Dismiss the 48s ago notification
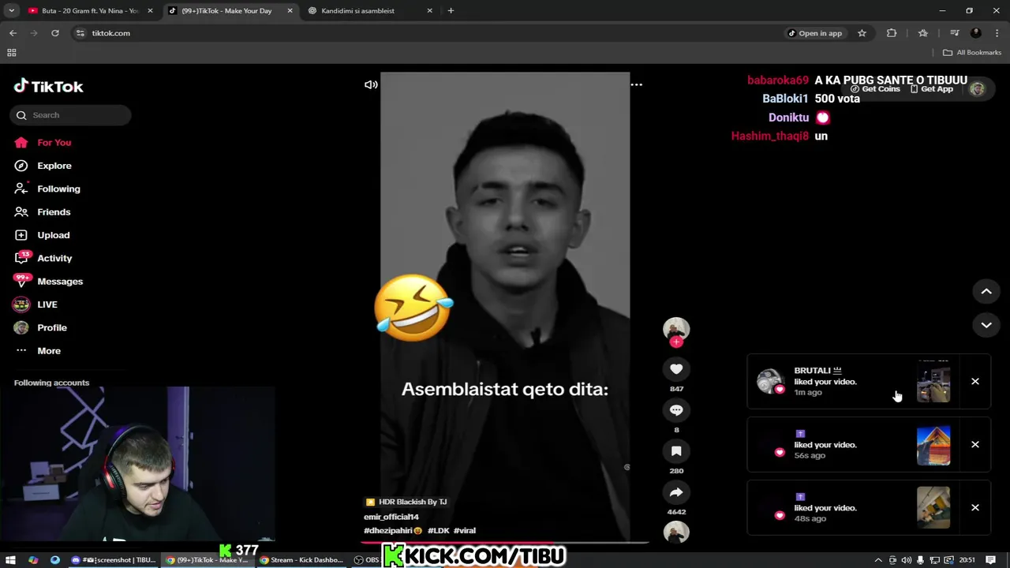This screenshot has width=1010, height=568. pos(975,508)
